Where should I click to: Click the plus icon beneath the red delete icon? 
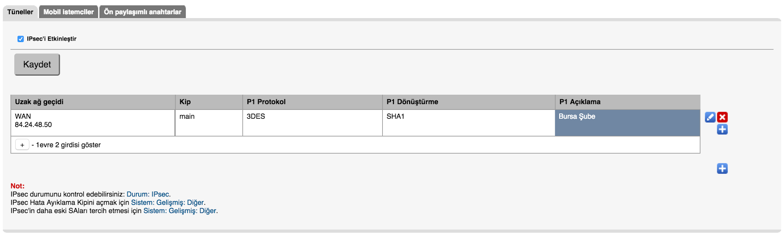(722, 129)
